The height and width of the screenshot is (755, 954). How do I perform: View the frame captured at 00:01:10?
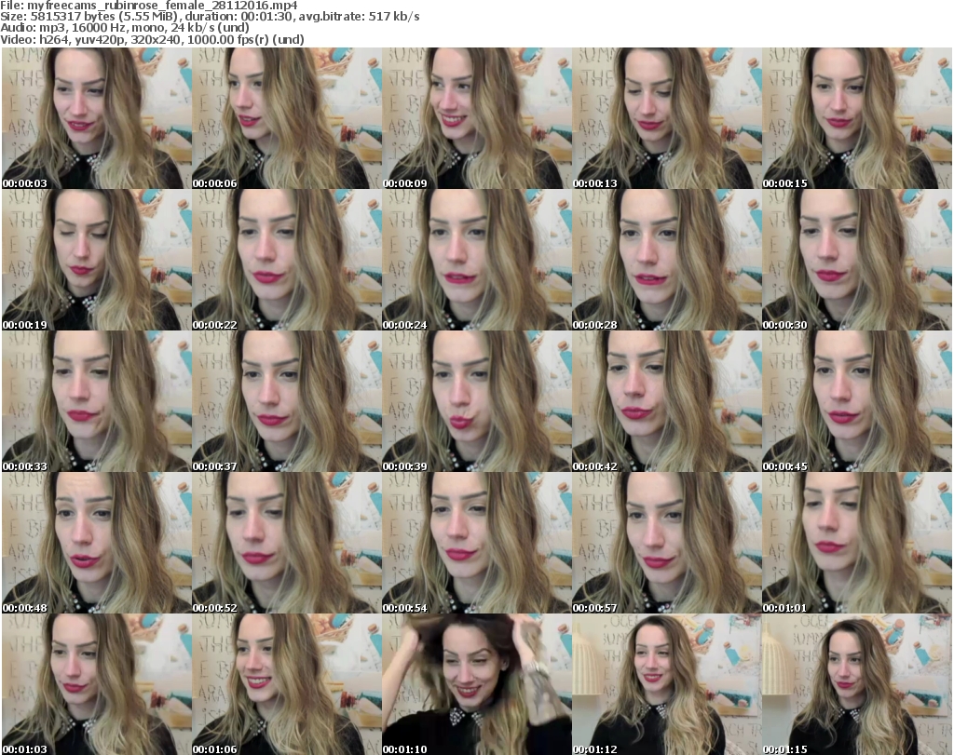coord(477,684)
